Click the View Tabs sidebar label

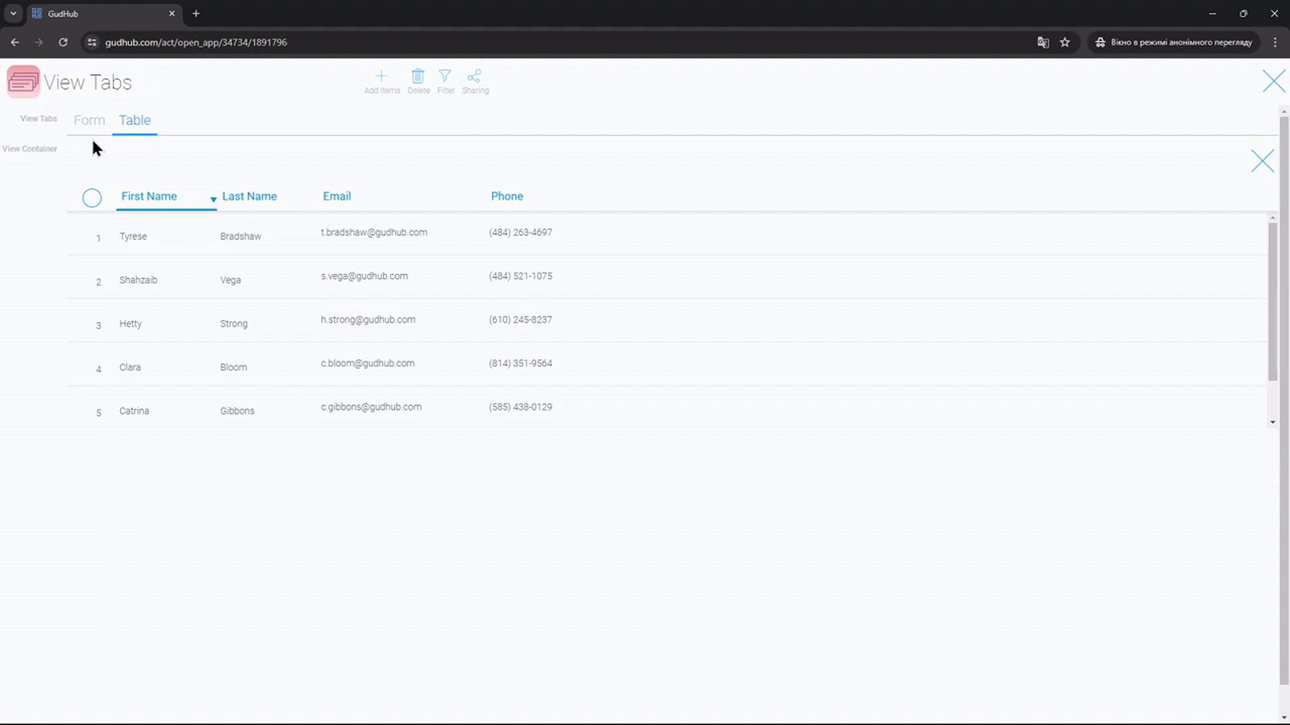tap(39, 118)
